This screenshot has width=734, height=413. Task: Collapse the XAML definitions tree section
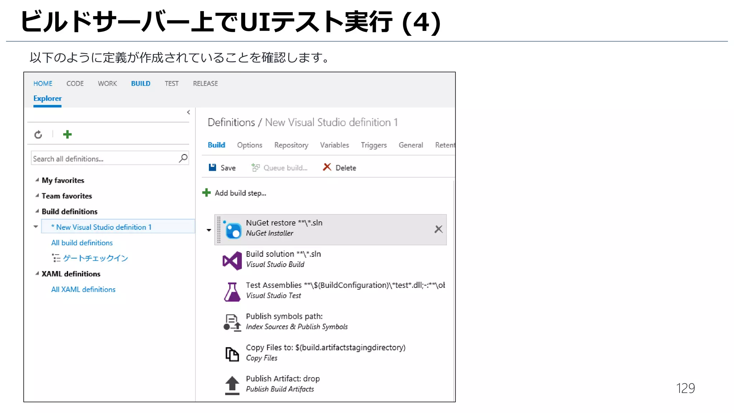pos(37,274)
